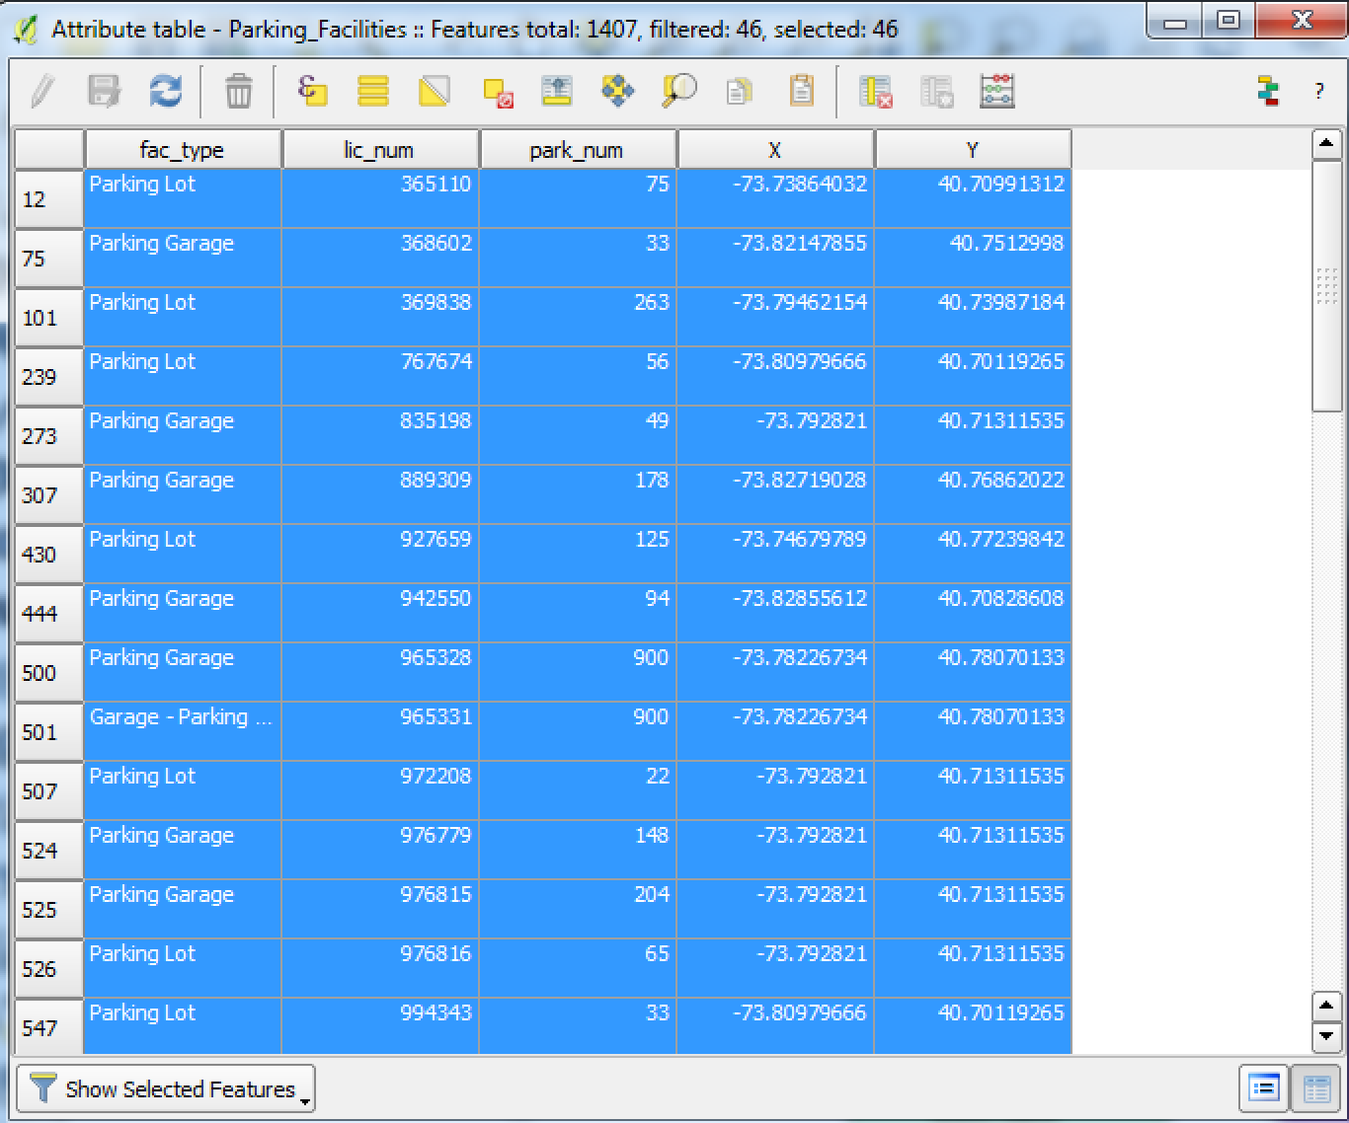Click the lic_num cell 365110
The height and width of the screenshot is (1123, 1349).
(x=380, y=198)
